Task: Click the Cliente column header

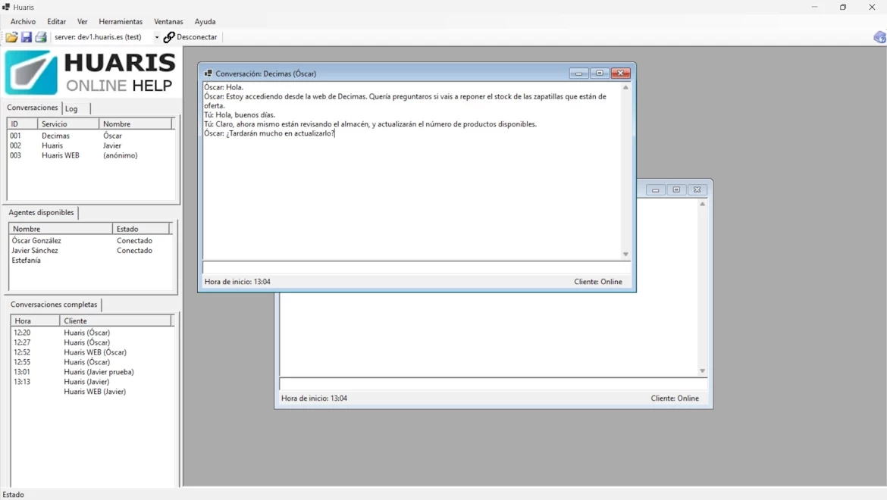Action: click(115, 321)
